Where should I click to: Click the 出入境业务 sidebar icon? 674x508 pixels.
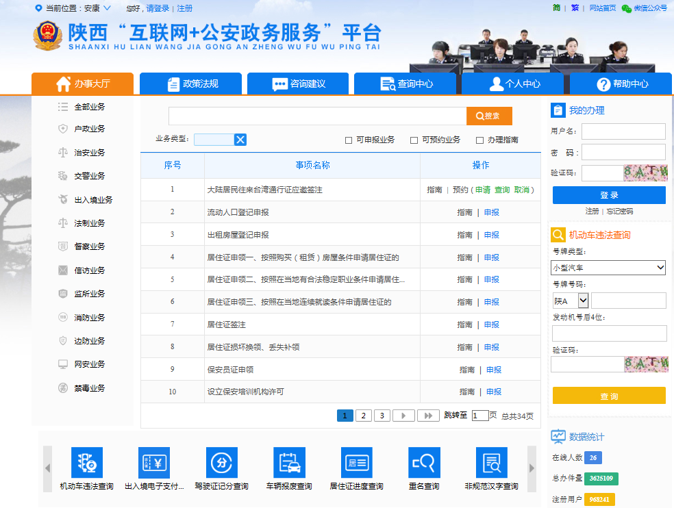click(x=63, y=199)
